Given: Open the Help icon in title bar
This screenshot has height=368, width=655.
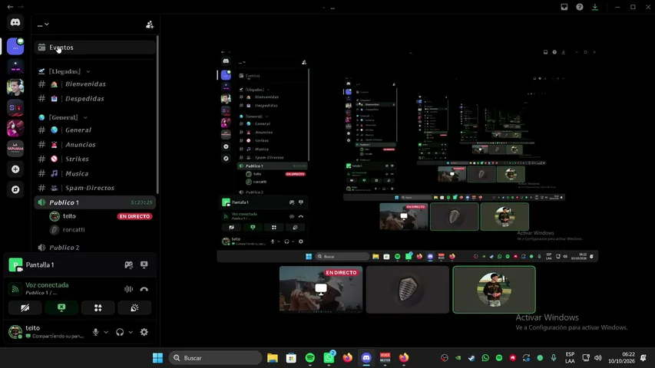Looking at the screenshot, I should tap(580, 7).
